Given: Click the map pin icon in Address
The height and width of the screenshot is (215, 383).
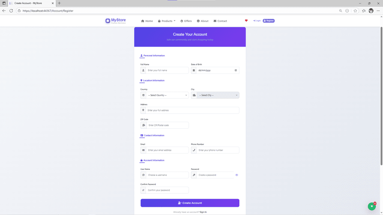Looking at the screenshot, I should click(143, 110).
